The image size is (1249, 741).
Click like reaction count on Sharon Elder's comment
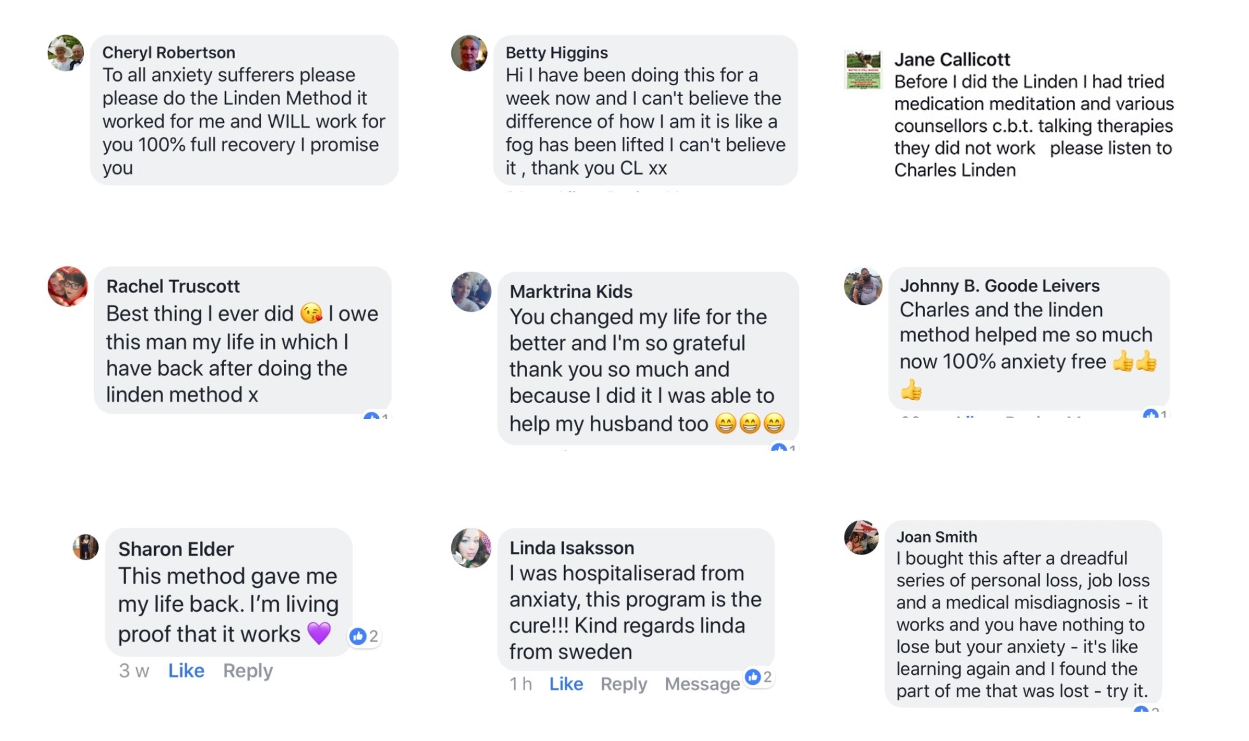[x=364, y=636]
